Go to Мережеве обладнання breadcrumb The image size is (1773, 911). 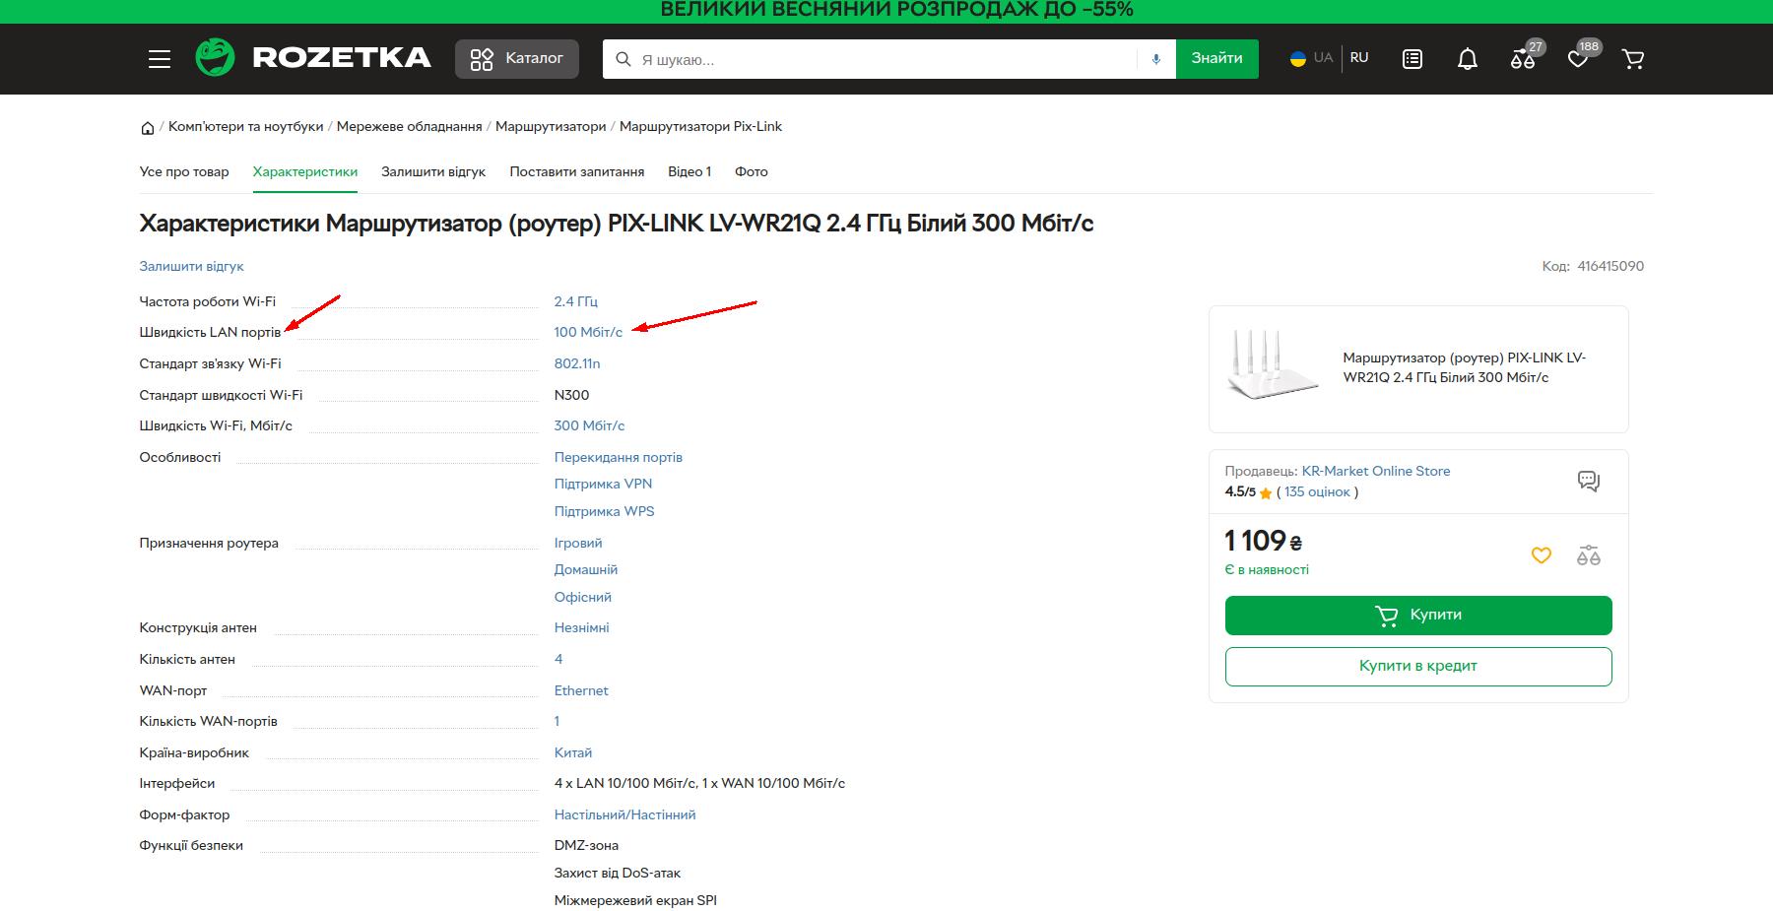point(410,127)
